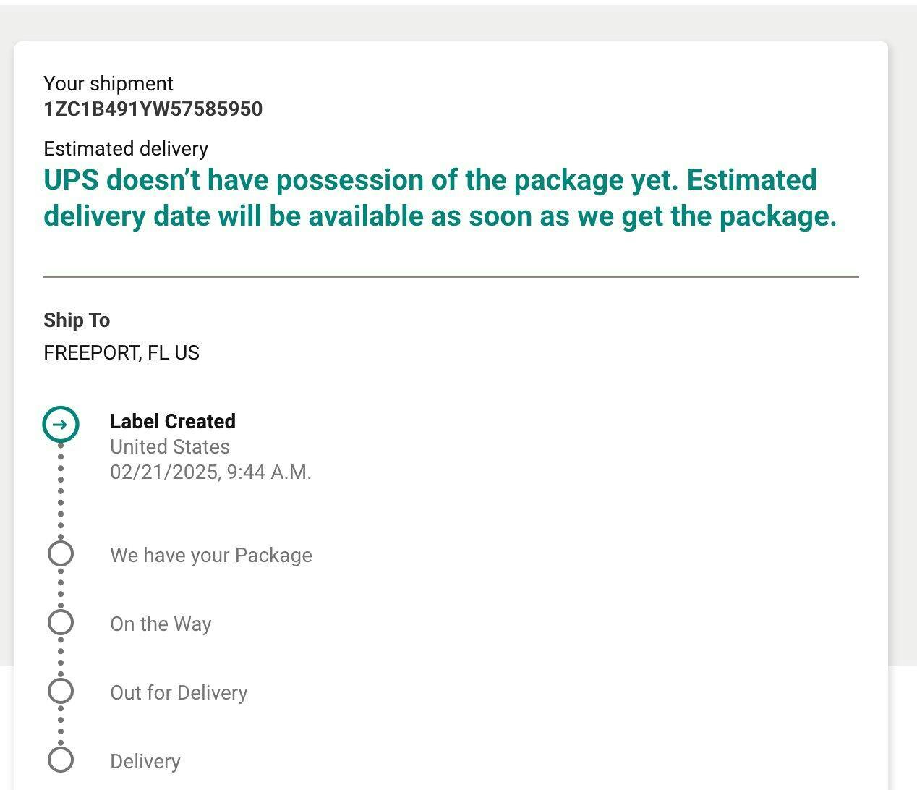Click the We have your Package text

click(x=211, y=556)
